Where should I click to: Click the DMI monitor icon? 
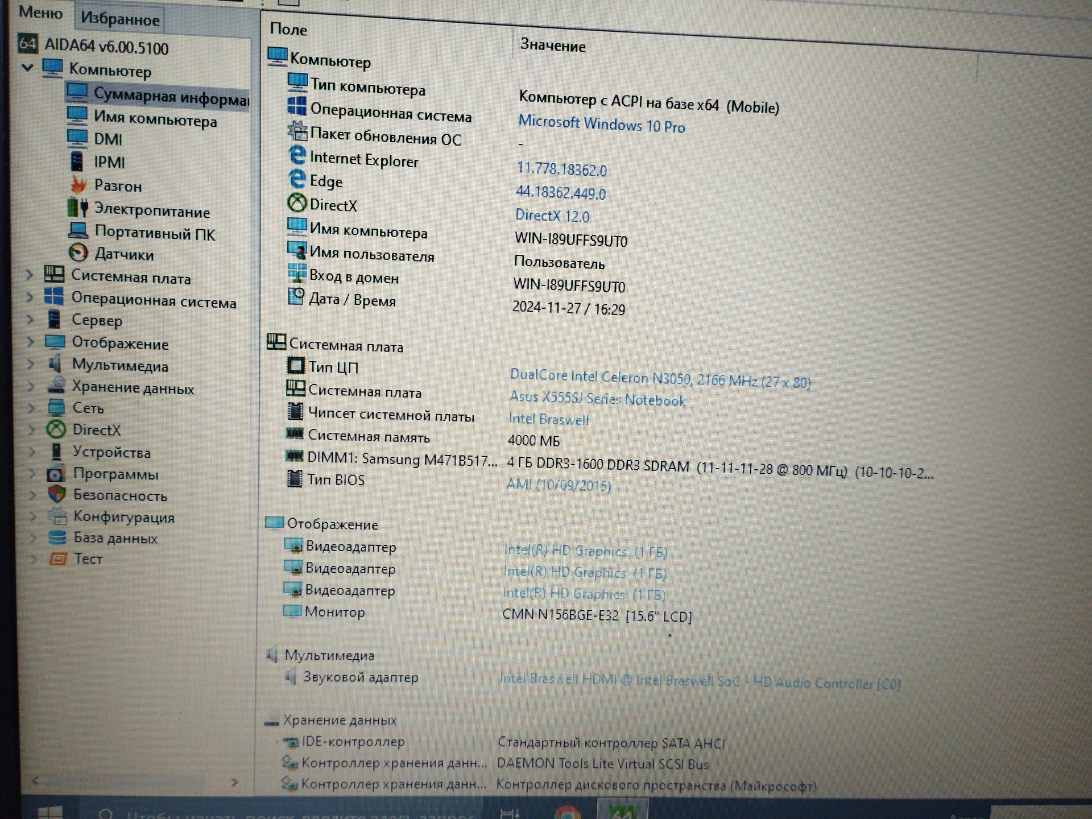pyautogui.click(x=77, y=138)
